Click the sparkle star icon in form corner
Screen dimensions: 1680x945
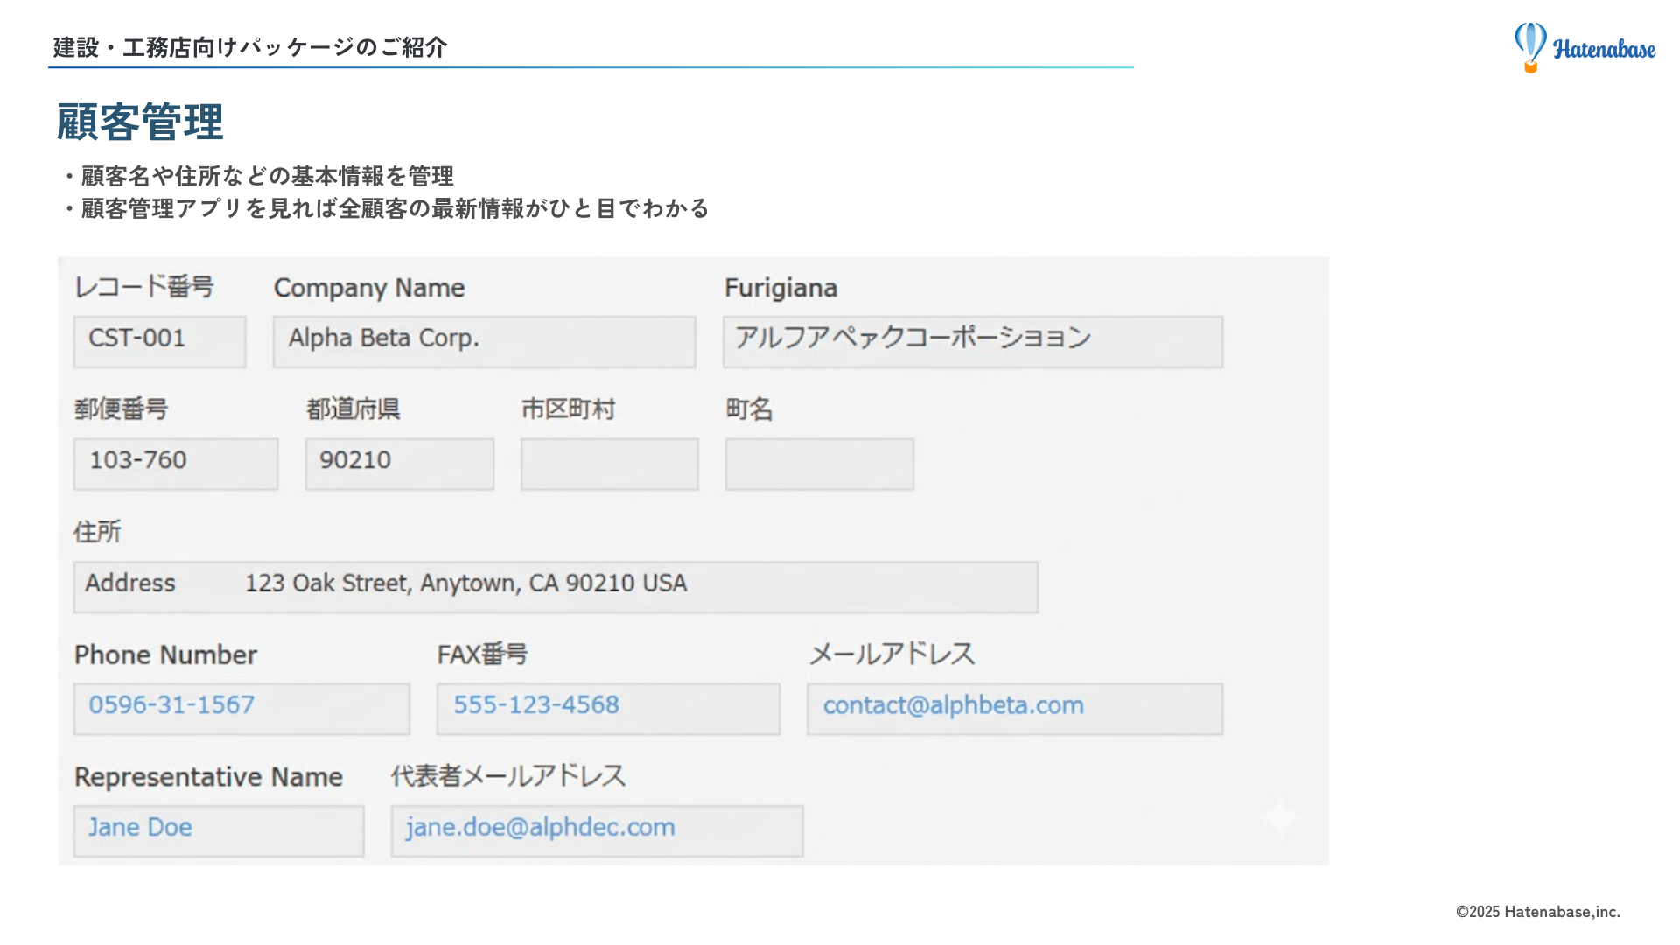coord(1279,817)
